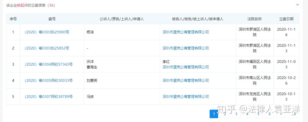Open 深圳市蛋壳公寓管理有限公司 link in row 4

(x=186, y=80)
